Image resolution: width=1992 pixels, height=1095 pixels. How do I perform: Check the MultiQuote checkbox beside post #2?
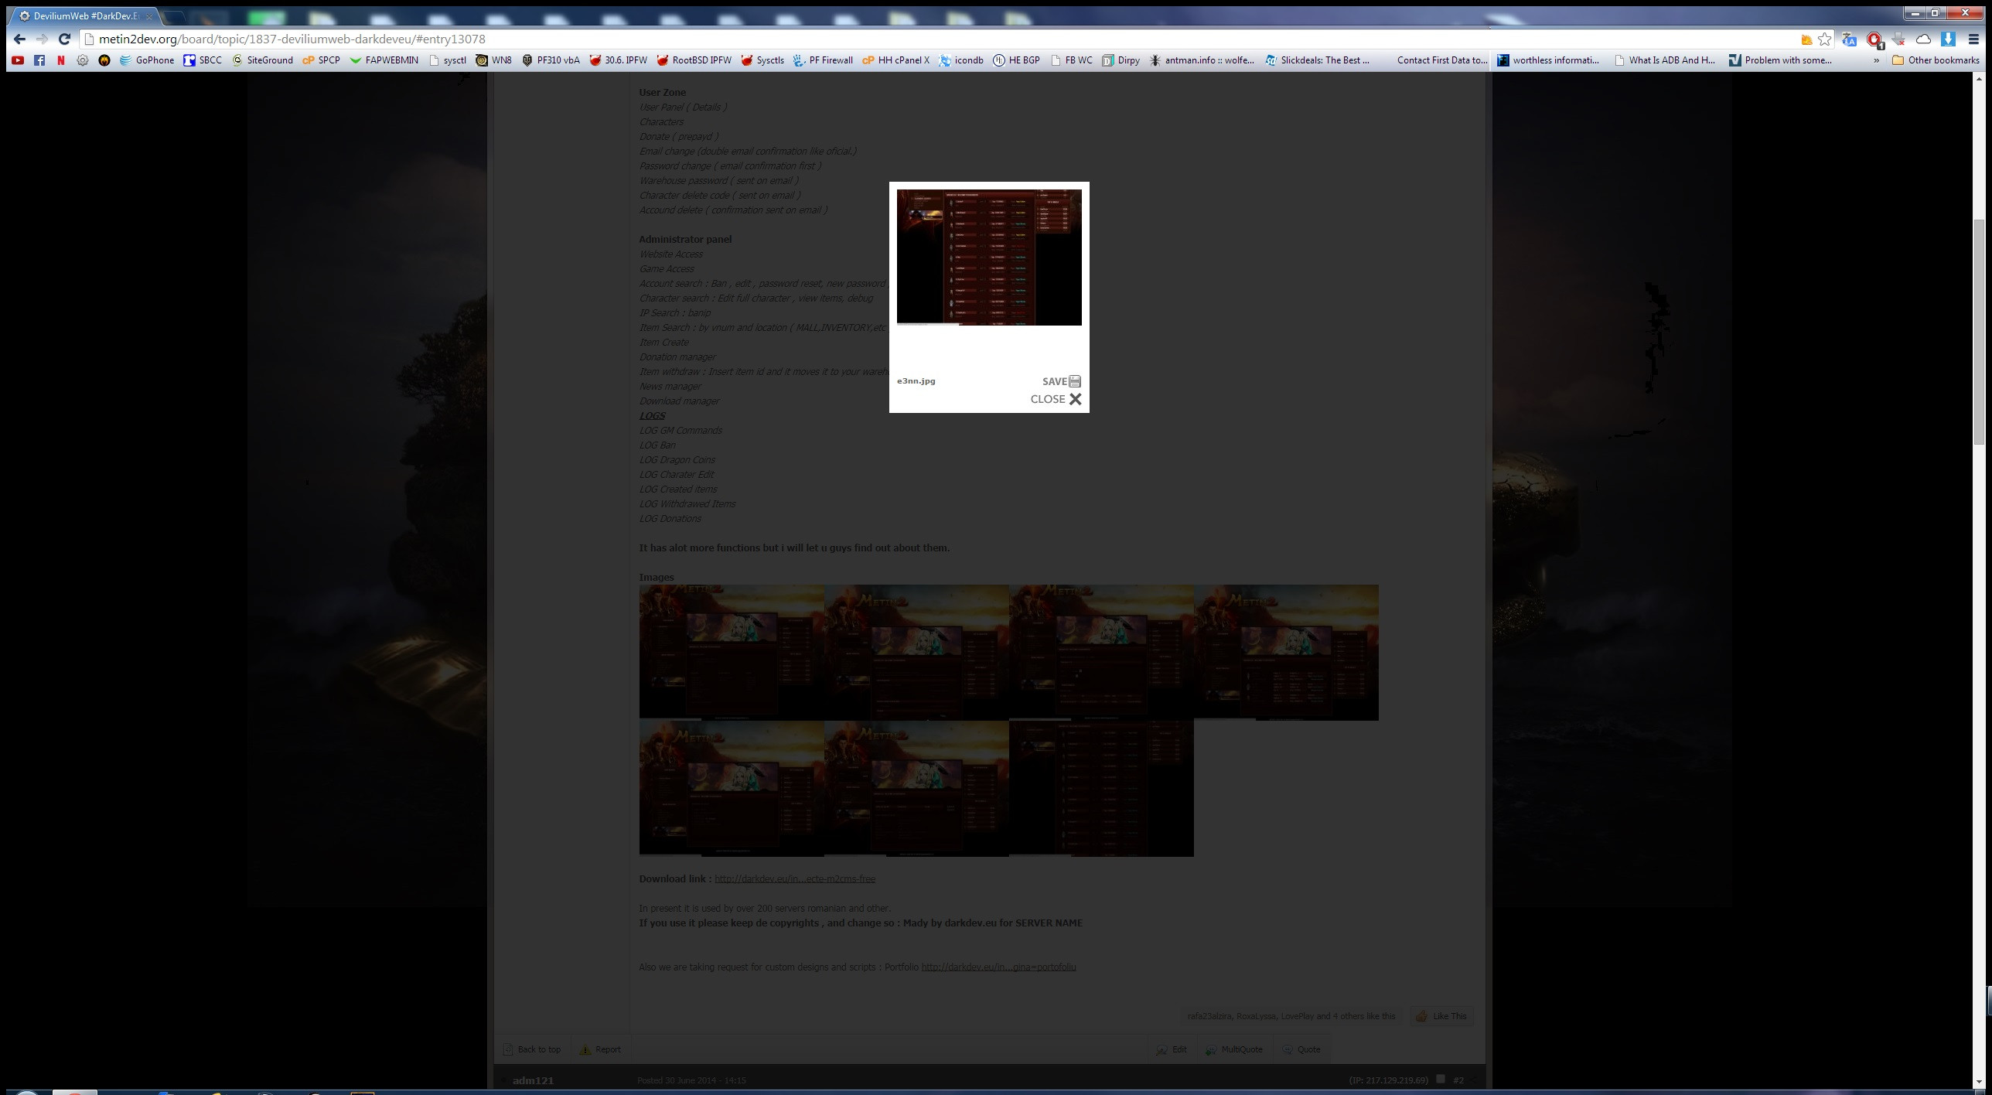[1441, 1080]
